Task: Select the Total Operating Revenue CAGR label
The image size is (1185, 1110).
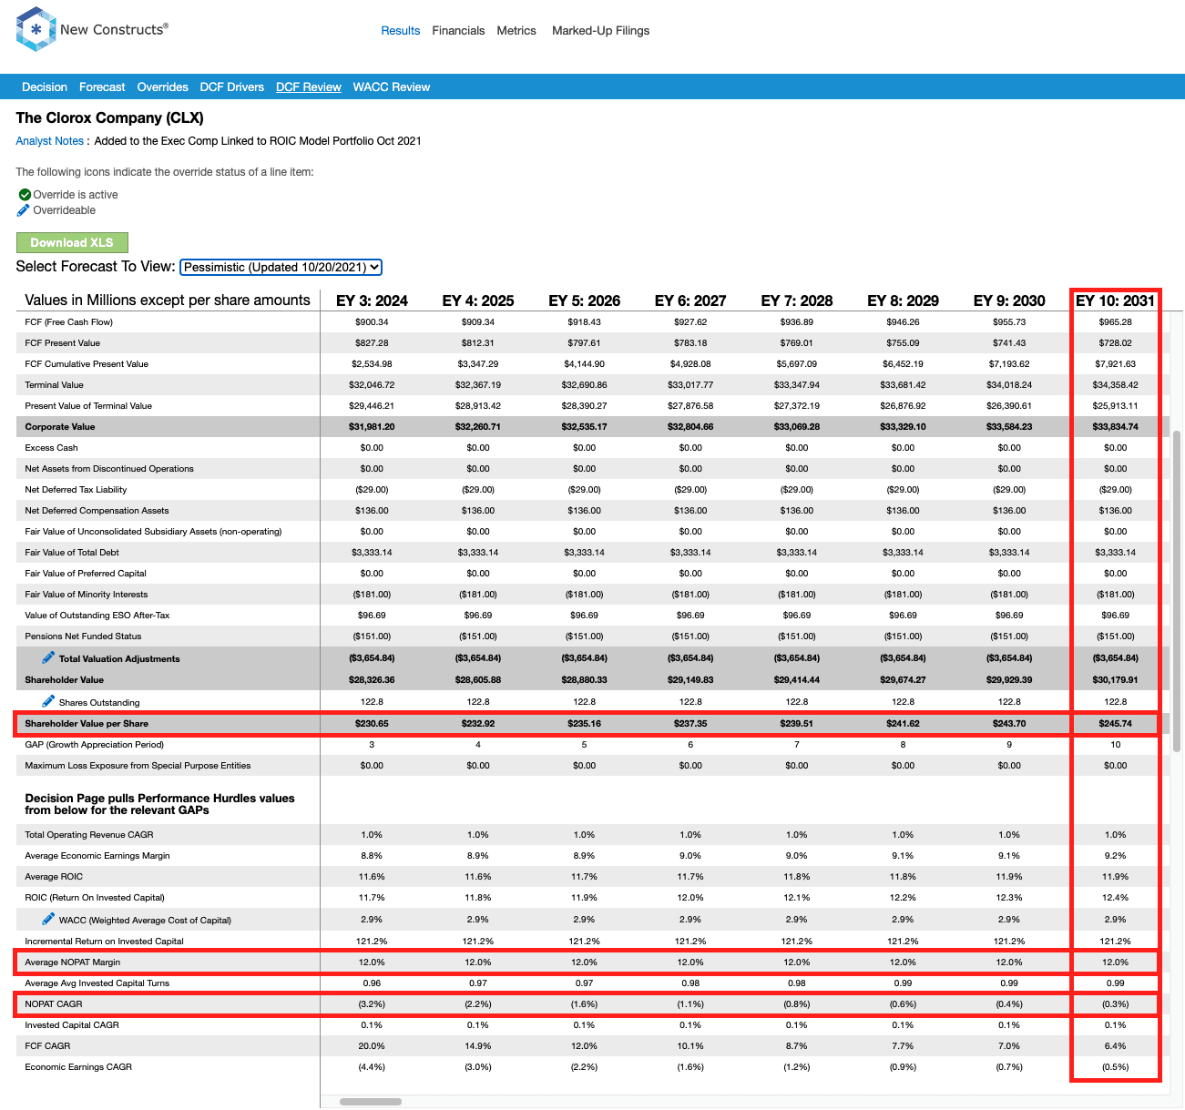Action: click(89, 835)
